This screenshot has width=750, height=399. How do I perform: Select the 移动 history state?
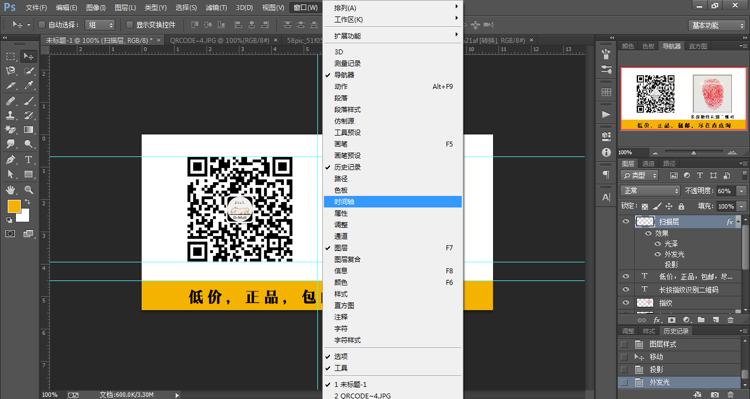click(x=679, y=357)
